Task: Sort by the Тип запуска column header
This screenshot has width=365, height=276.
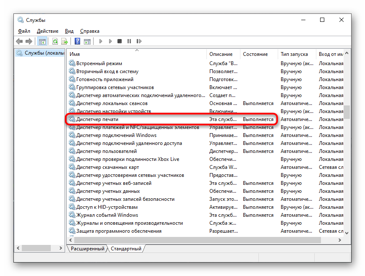Action: [x=294, y=54]
